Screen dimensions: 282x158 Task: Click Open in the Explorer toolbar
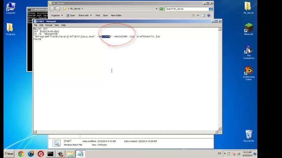tap(70, 15)
